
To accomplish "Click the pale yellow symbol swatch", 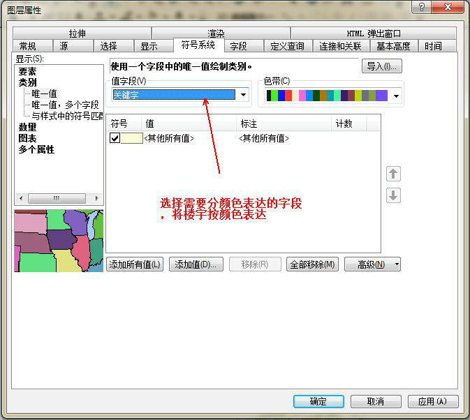I will (131, 138).
